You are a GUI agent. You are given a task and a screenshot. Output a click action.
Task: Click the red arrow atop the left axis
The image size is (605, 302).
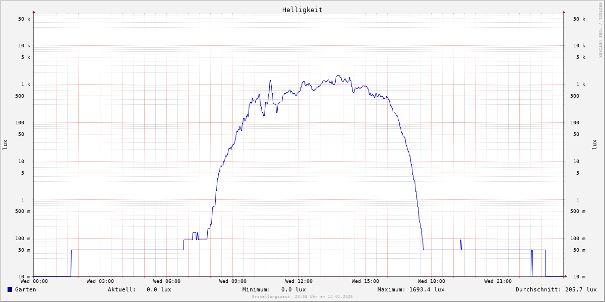coord(34,12)
